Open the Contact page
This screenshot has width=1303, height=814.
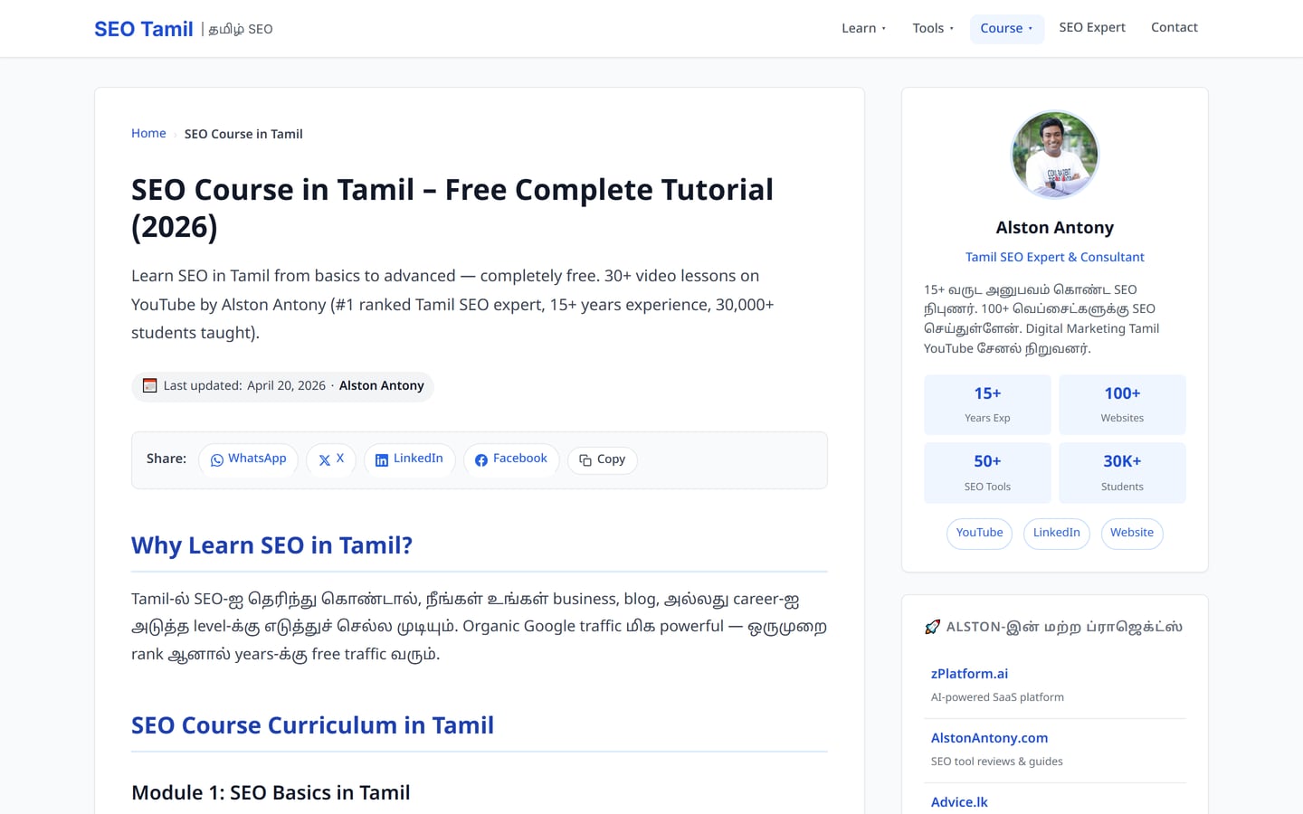tap(1174, 27)
